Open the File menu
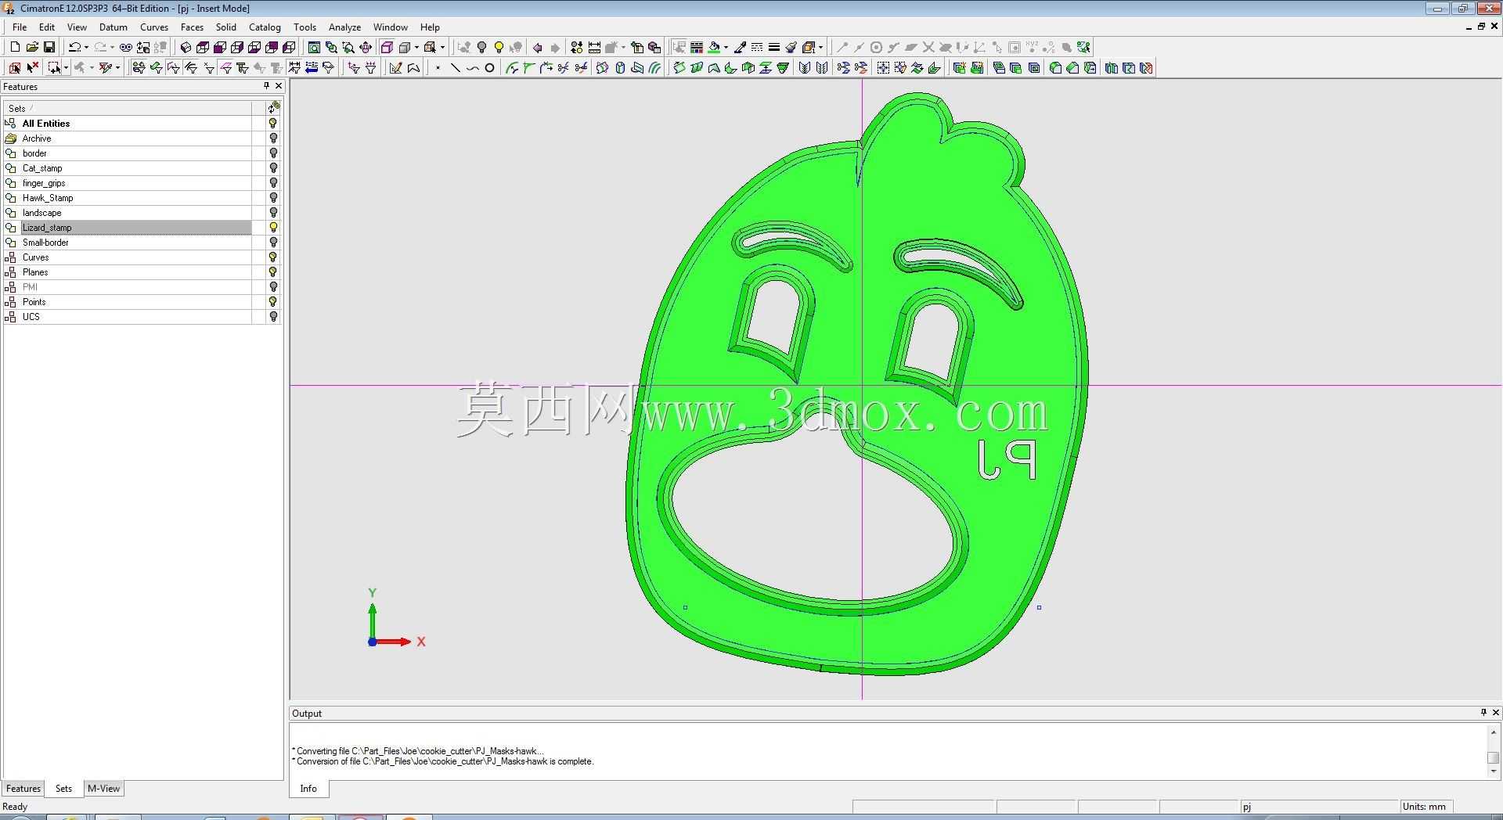The width and height of the screenshot is (1503, 820). pyautogui.click(x=20, y=27)
